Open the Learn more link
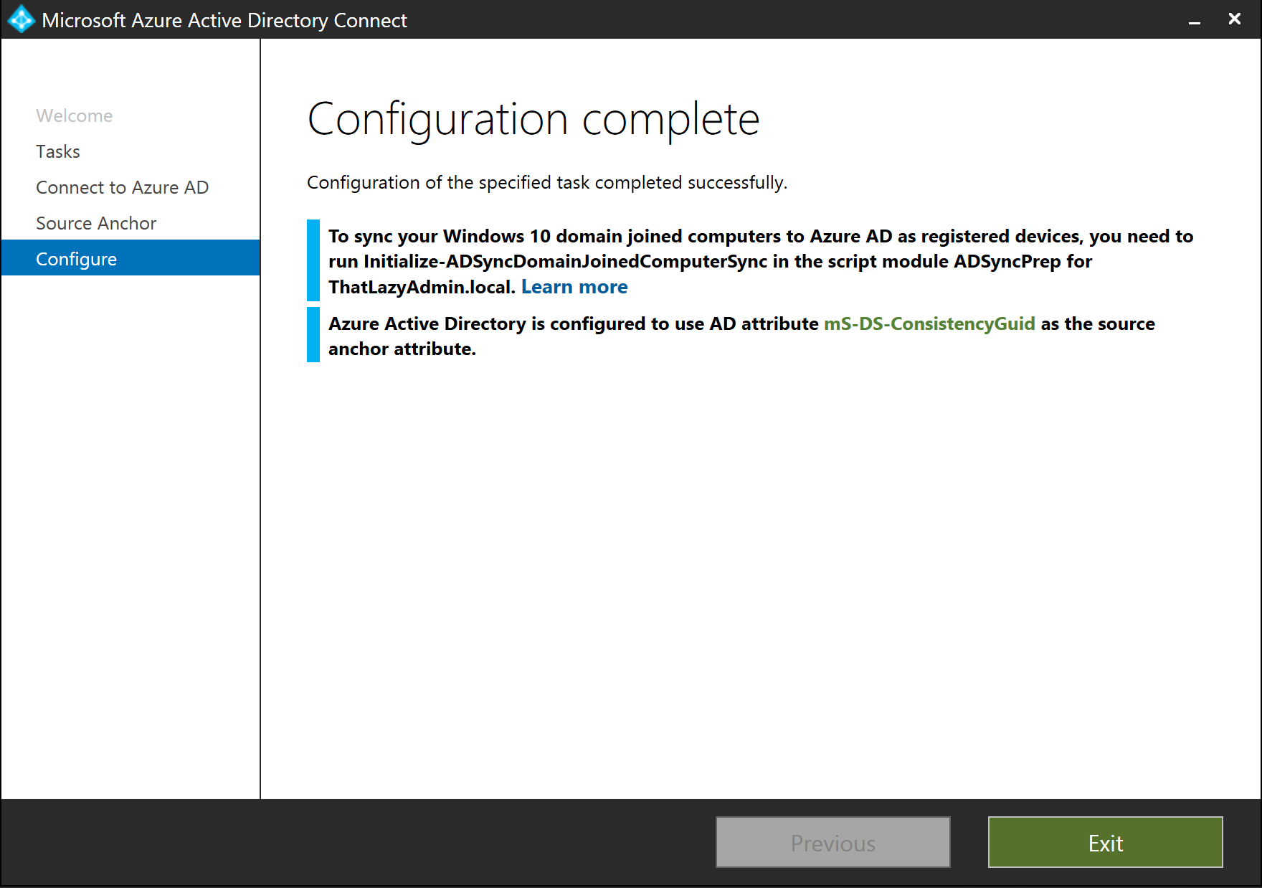The height and width of the screenshot is (888, 1262). point(574,287)
